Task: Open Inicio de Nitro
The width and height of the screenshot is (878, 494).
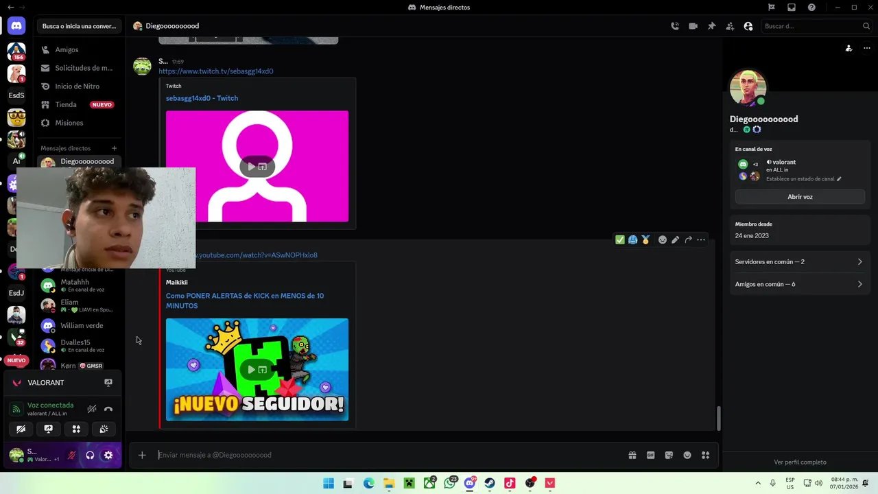Action: [x=80, y=86]
